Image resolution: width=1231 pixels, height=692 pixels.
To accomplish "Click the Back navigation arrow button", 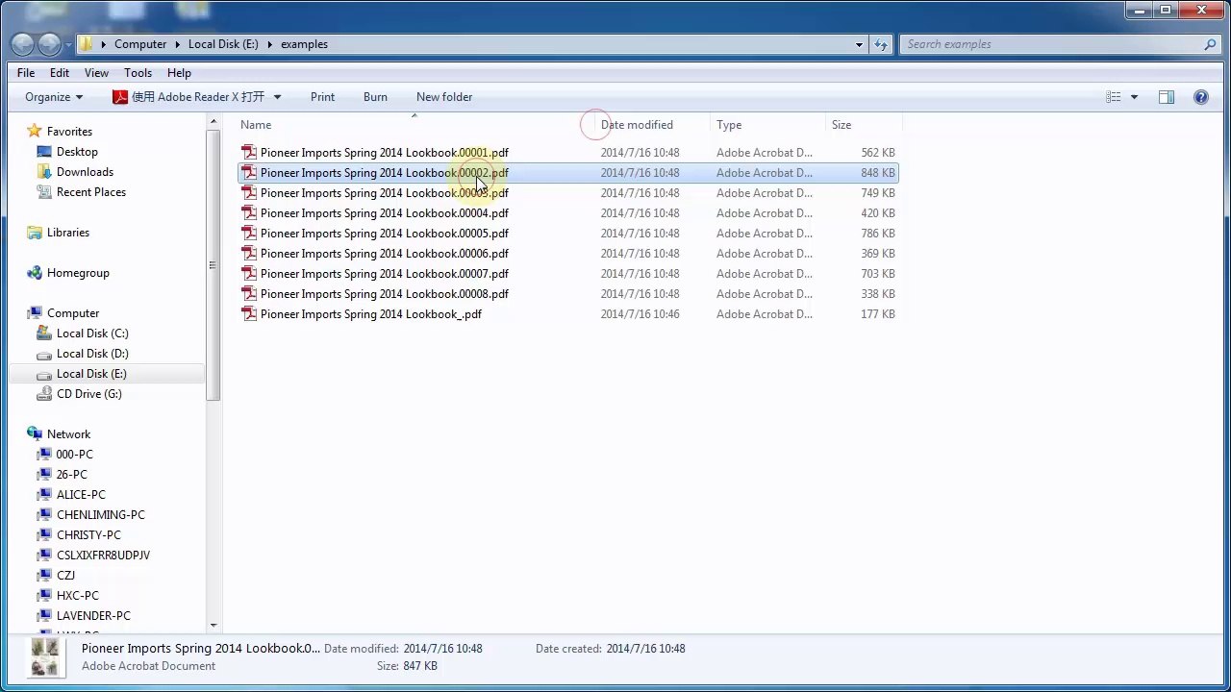I will click(23, 44).
